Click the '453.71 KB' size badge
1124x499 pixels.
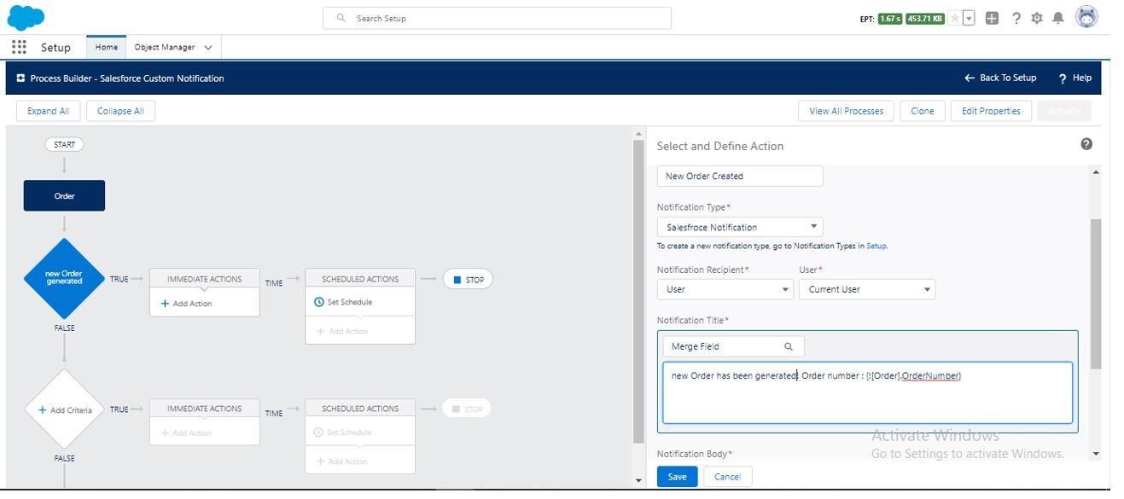click(925, 19)
